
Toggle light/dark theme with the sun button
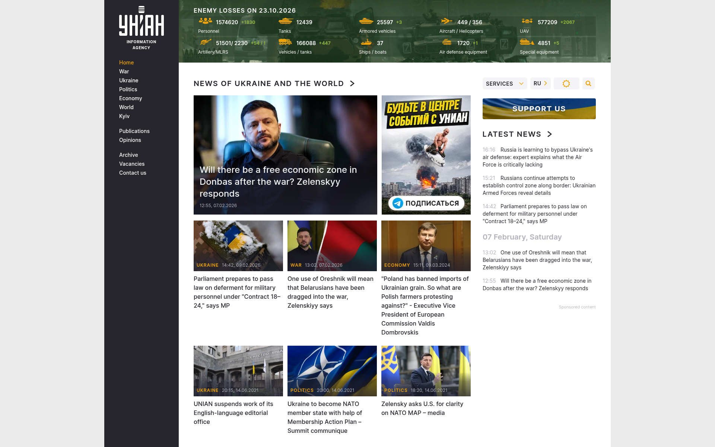[566, 83]
